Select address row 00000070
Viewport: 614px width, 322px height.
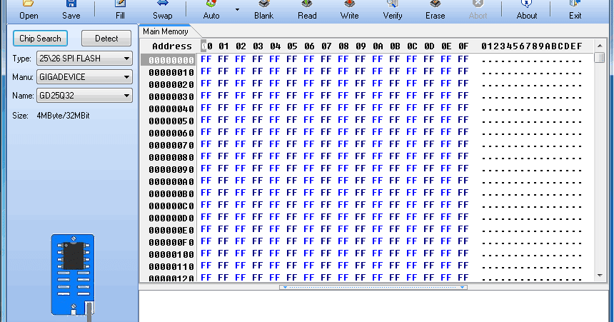[x=171, y=146]
